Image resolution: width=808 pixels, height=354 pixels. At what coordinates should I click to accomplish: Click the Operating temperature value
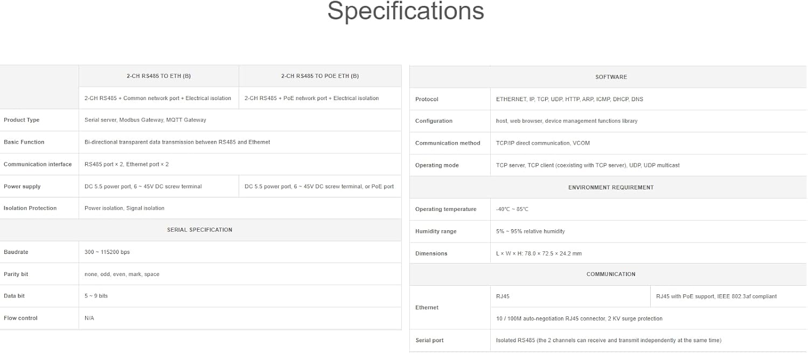(512, 209)
